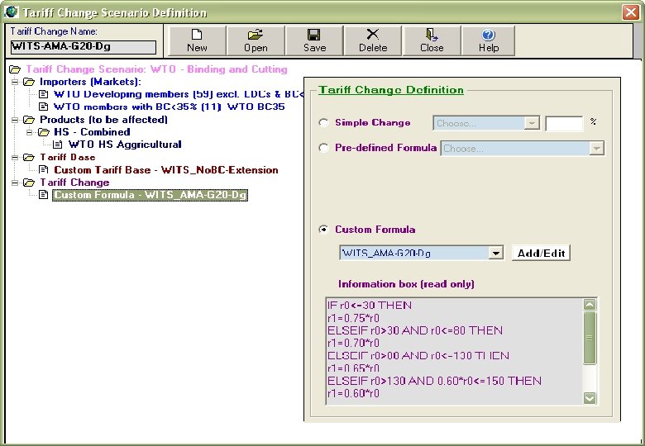The width and height of the screenshot is (645, 446).
Task: Save the tariff change scenario
Action: click(x=315, y=40)
